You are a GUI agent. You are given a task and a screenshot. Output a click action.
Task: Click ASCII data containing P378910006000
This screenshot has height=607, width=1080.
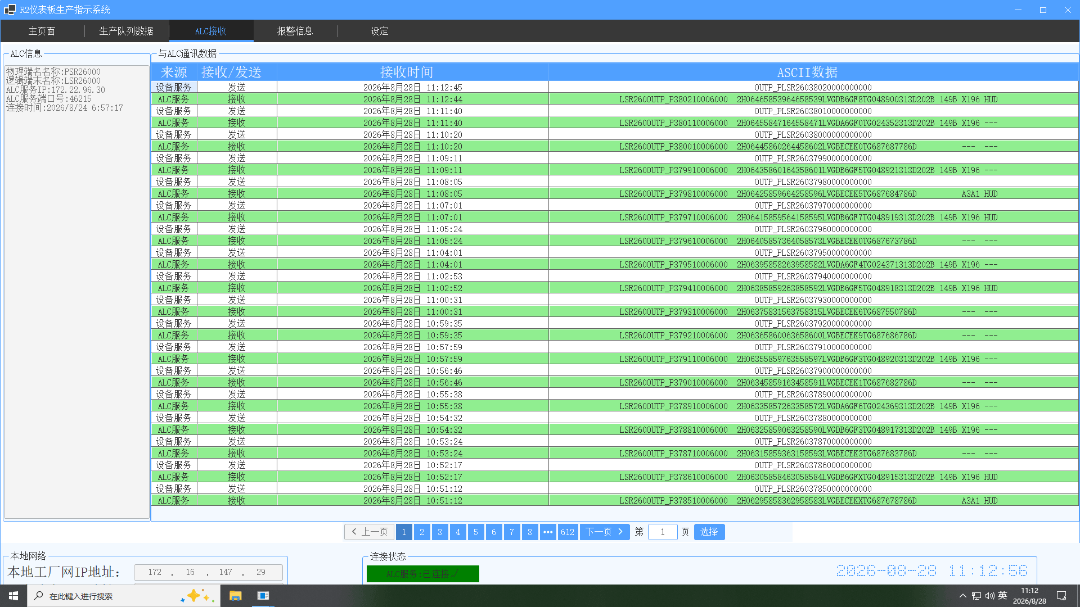[x=813, y=406]
